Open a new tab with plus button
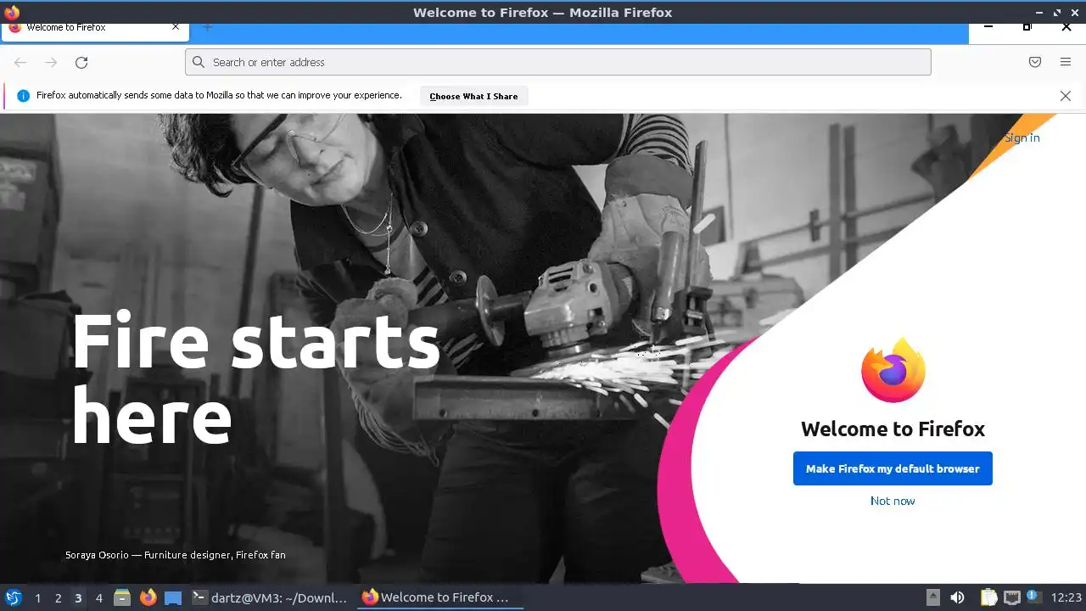The height and width of the screenshot is (611, 1086). pyautogui.click(x=208, y=28)
